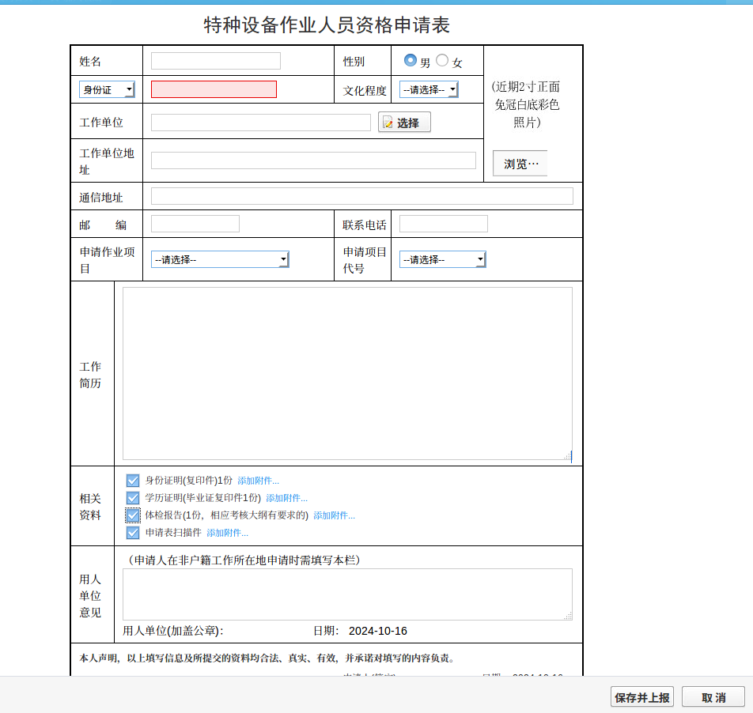Open the 申请作业项目 dropdown
The width and height of the screenshot is (753, 713).
click(x=220, y=259)
